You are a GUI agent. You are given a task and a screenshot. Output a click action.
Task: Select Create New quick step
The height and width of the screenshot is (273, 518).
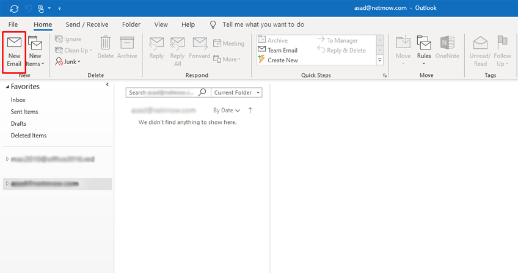[278, 60]
